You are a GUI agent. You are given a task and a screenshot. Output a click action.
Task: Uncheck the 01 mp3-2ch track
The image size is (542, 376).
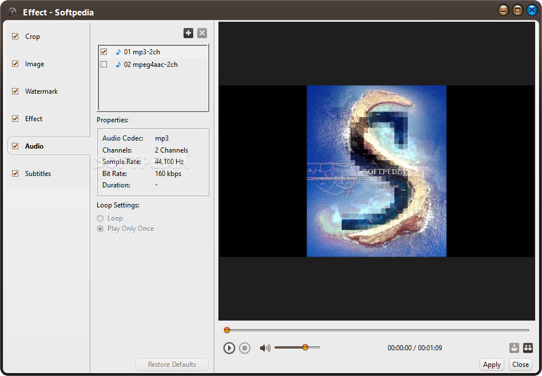point(103,52)
